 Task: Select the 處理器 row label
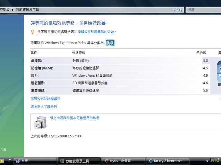[36, 61]
